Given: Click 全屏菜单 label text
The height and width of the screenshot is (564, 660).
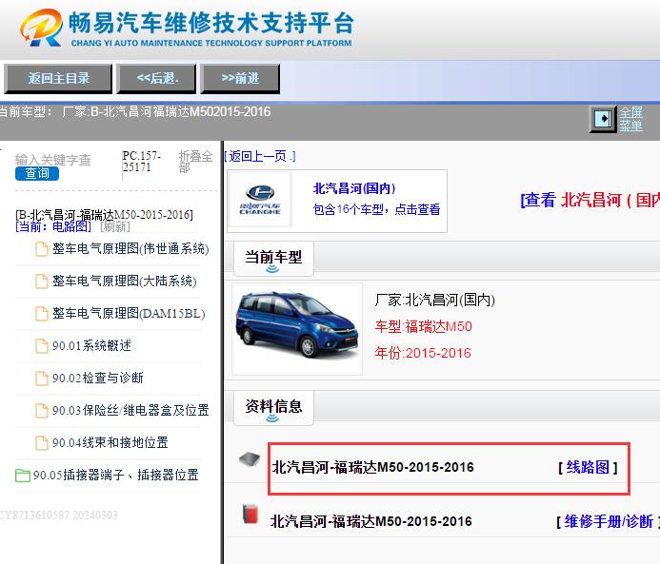Looking at the screenshot, I should click(630, 119).
